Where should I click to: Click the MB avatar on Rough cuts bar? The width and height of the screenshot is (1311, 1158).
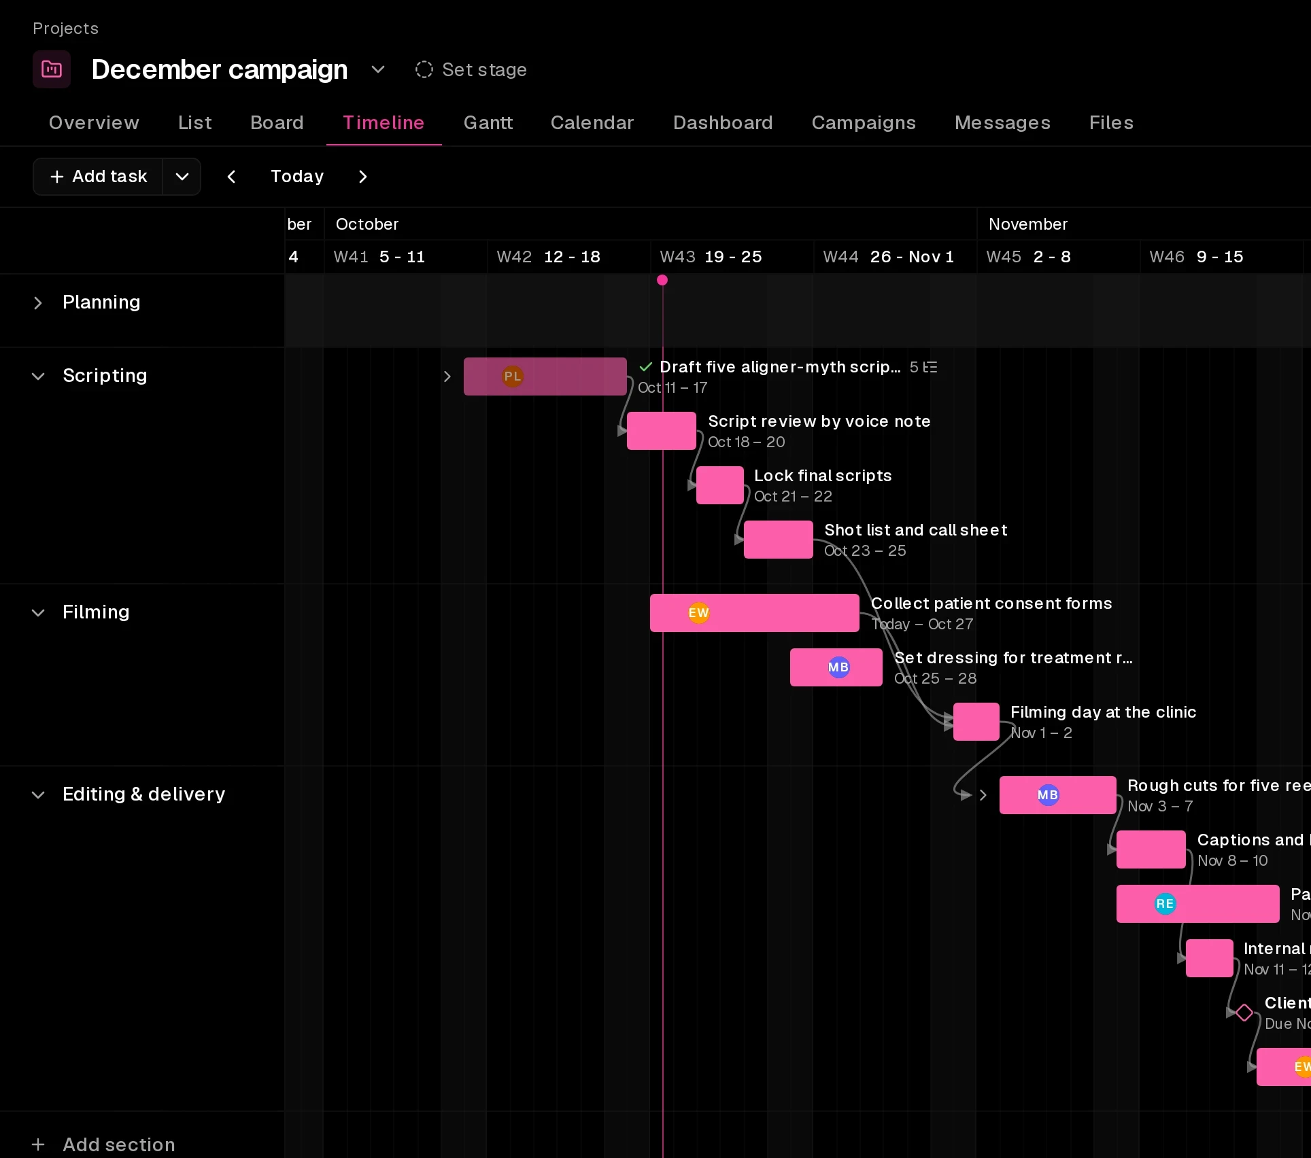point(1048,795)
